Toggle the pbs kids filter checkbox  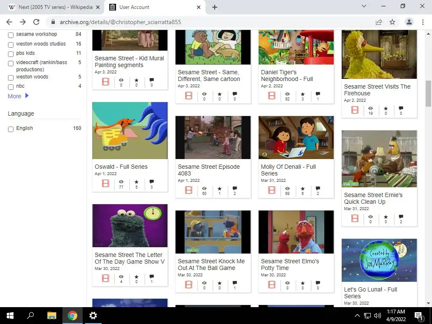click(11, 54)
